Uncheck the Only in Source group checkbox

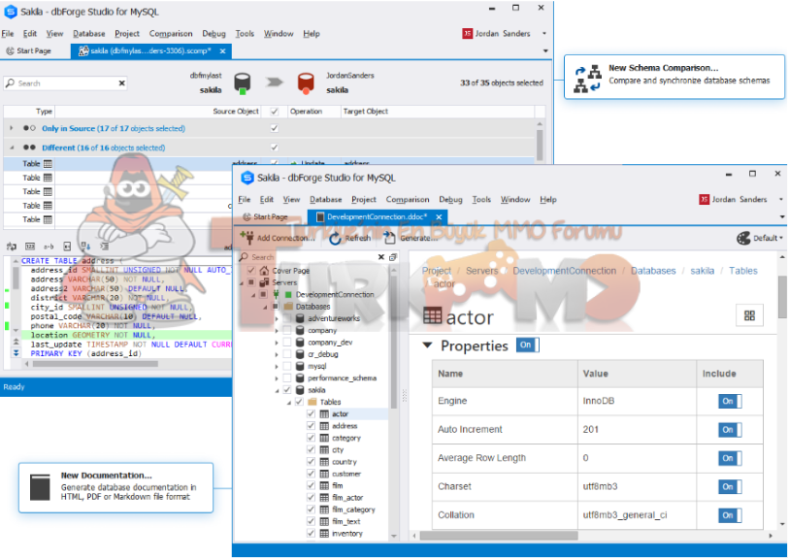click(275, 128)
